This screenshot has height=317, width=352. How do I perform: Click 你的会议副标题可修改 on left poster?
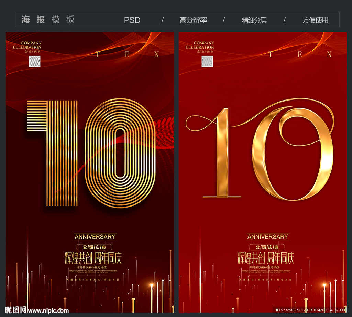[91, 267]
